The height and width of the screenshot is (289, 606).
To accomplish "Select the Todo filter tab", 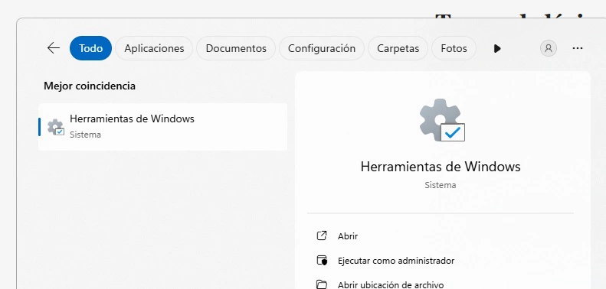I will click(91, 48).
